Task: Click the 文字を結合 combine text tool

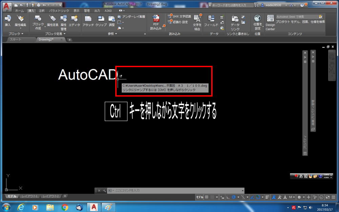Action: 197,22
